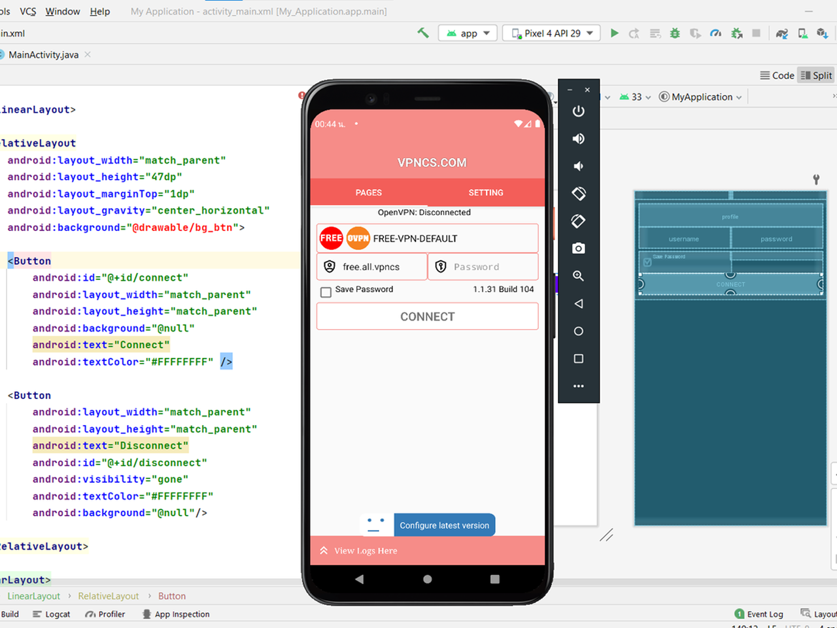The image size is (837, 628).
Task: Click emulator volume down icon
Action: 578,166
